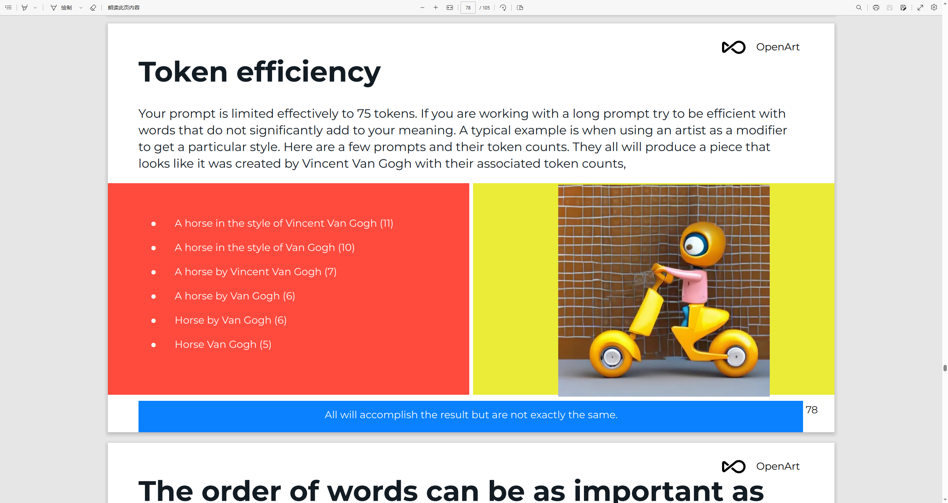Open PDF viewer settings gear
The height and width of the screenshot is (503, 948).
[934, 8]
